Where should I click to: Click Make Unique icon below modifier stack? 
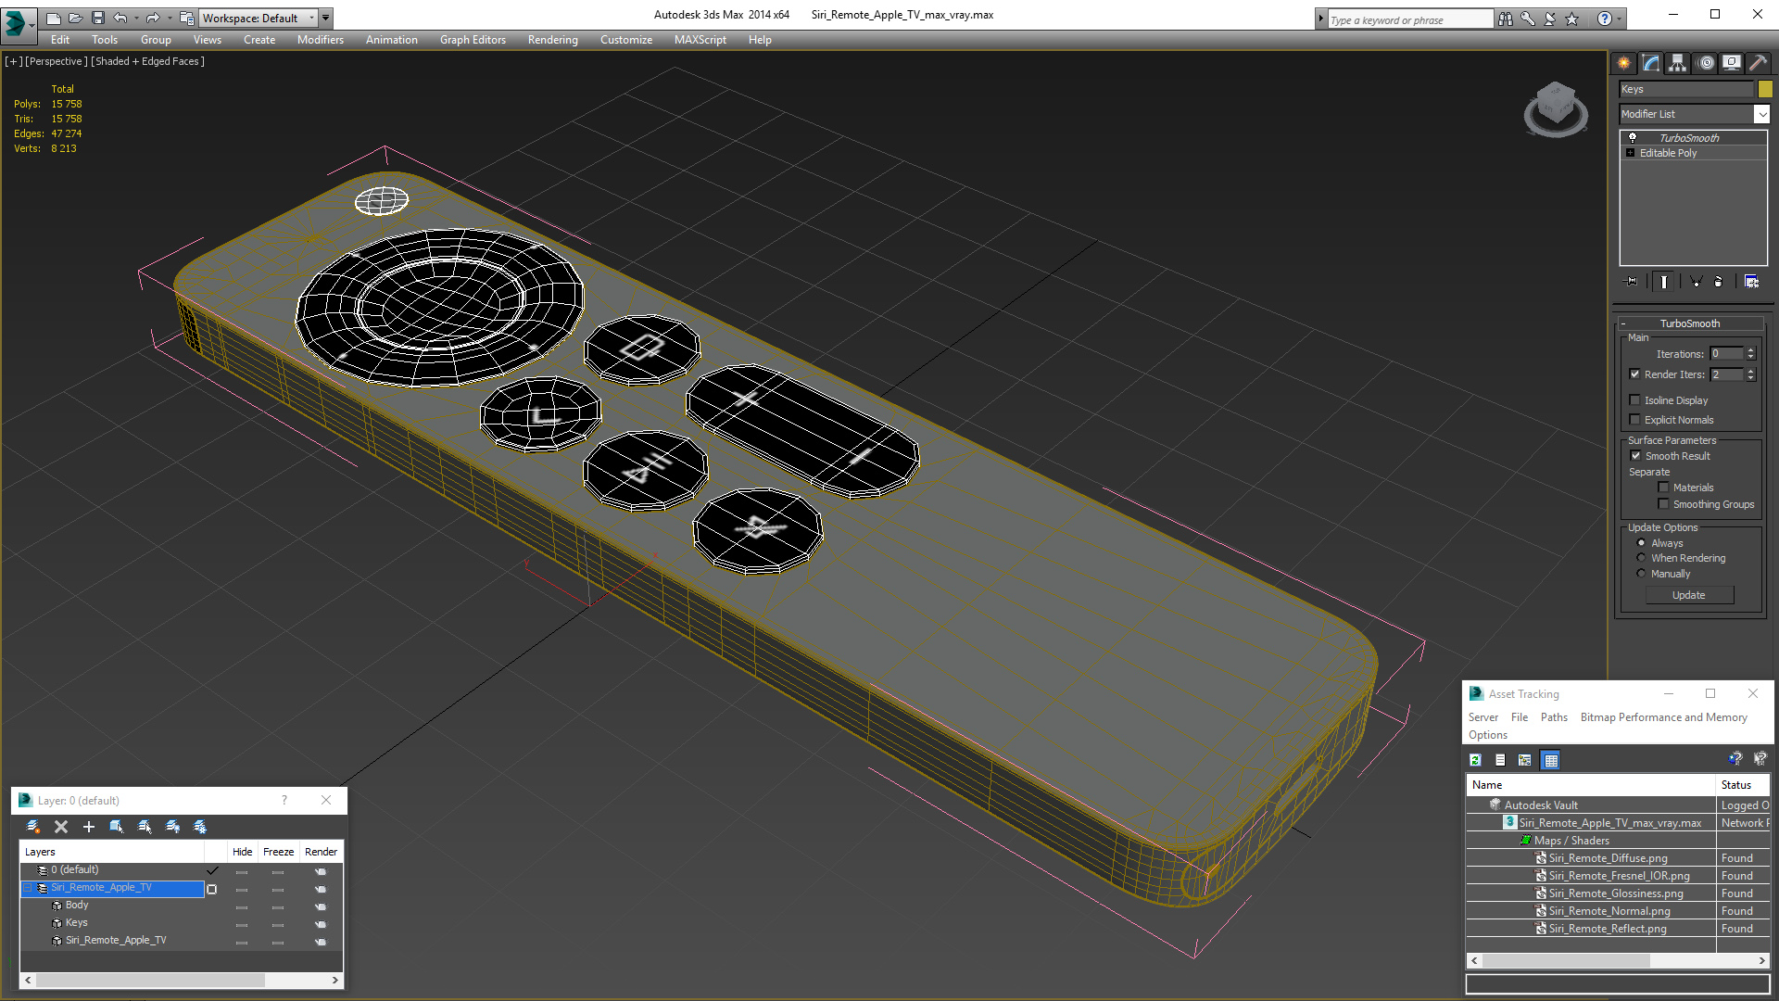pos(1696,282)
